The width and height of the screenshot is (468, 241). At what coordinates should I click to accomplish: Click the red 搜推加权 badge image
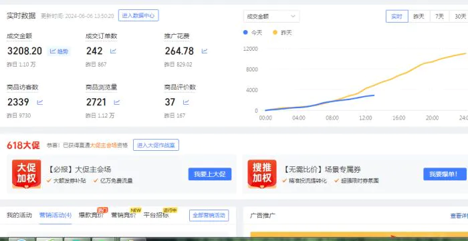click(262, 174)
